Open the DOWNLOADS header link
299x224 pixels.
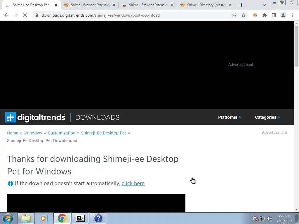point(98,117)
